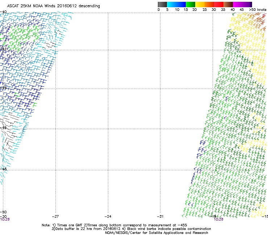Click the blue 10–15 knots legend segment
This screenshot has width=268, height=235.
pos(181,4)
